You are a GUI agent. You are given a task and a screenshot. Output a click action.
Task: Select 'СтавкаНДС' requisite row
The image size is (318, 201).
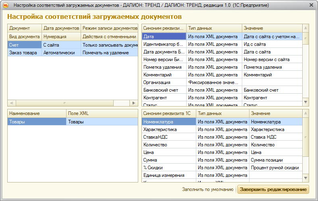pos(222,137)
